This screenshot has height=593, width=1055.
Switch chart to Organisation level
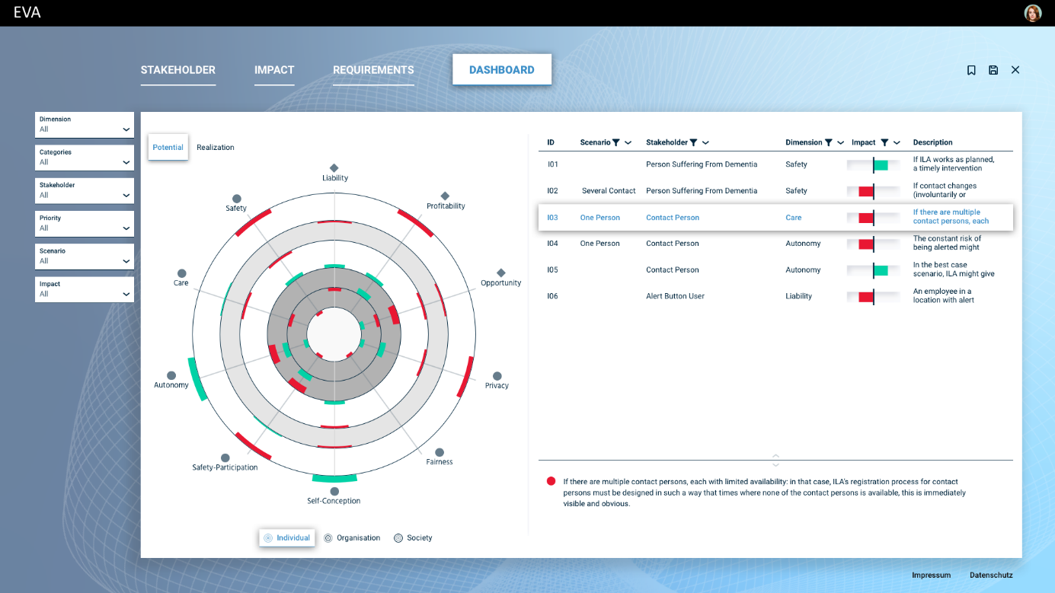352,538
